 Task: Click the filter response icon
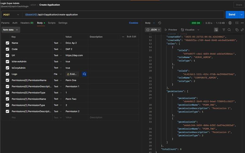click(x=224, y=30)
